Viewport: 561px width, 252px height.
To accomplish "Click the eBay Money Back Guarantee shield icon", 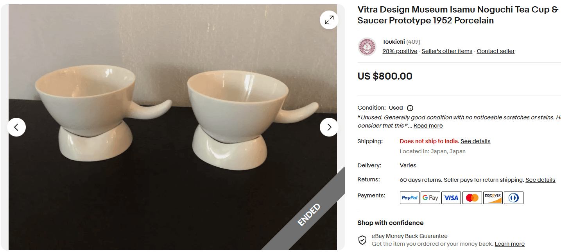I will 362,240.
